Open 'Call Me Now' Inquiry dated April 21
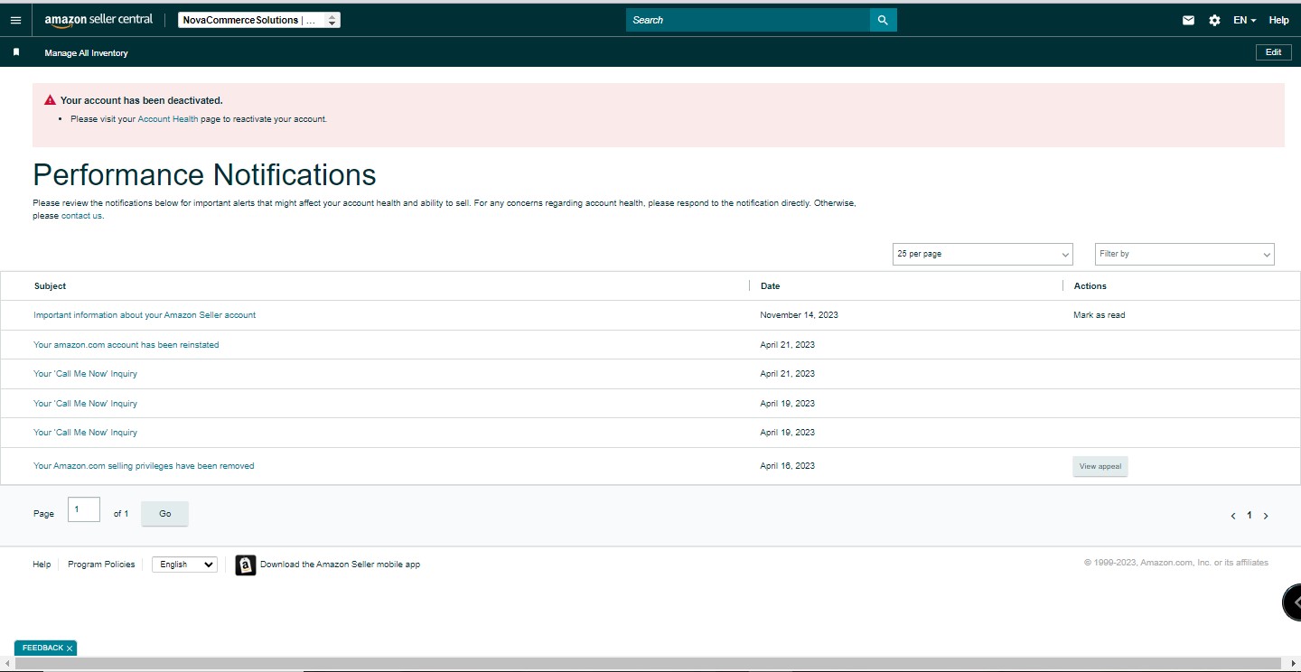 (86, 374)
